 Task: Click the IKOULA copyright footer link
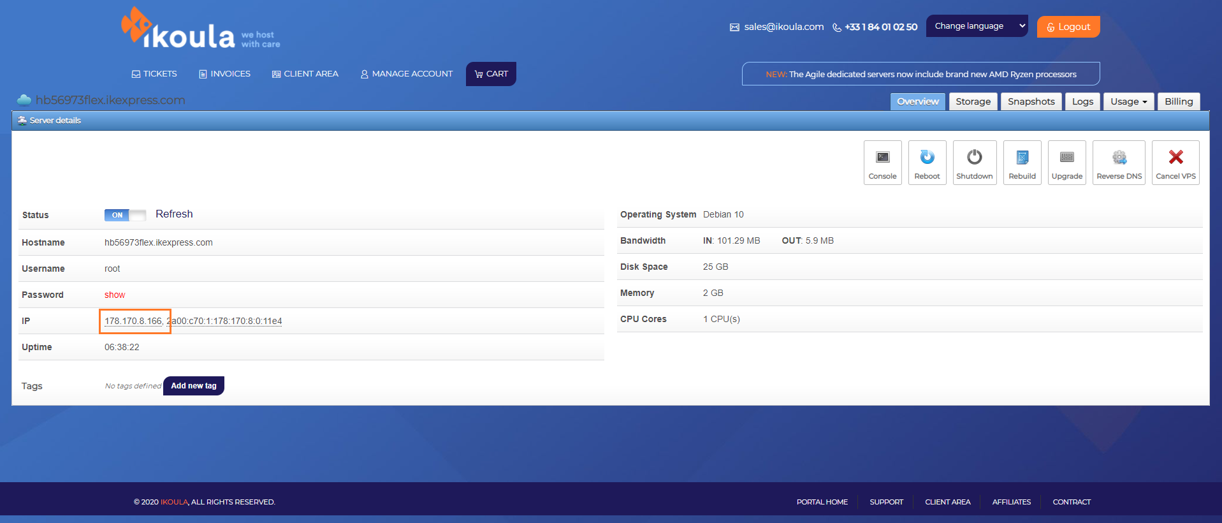tap(174, 502)
